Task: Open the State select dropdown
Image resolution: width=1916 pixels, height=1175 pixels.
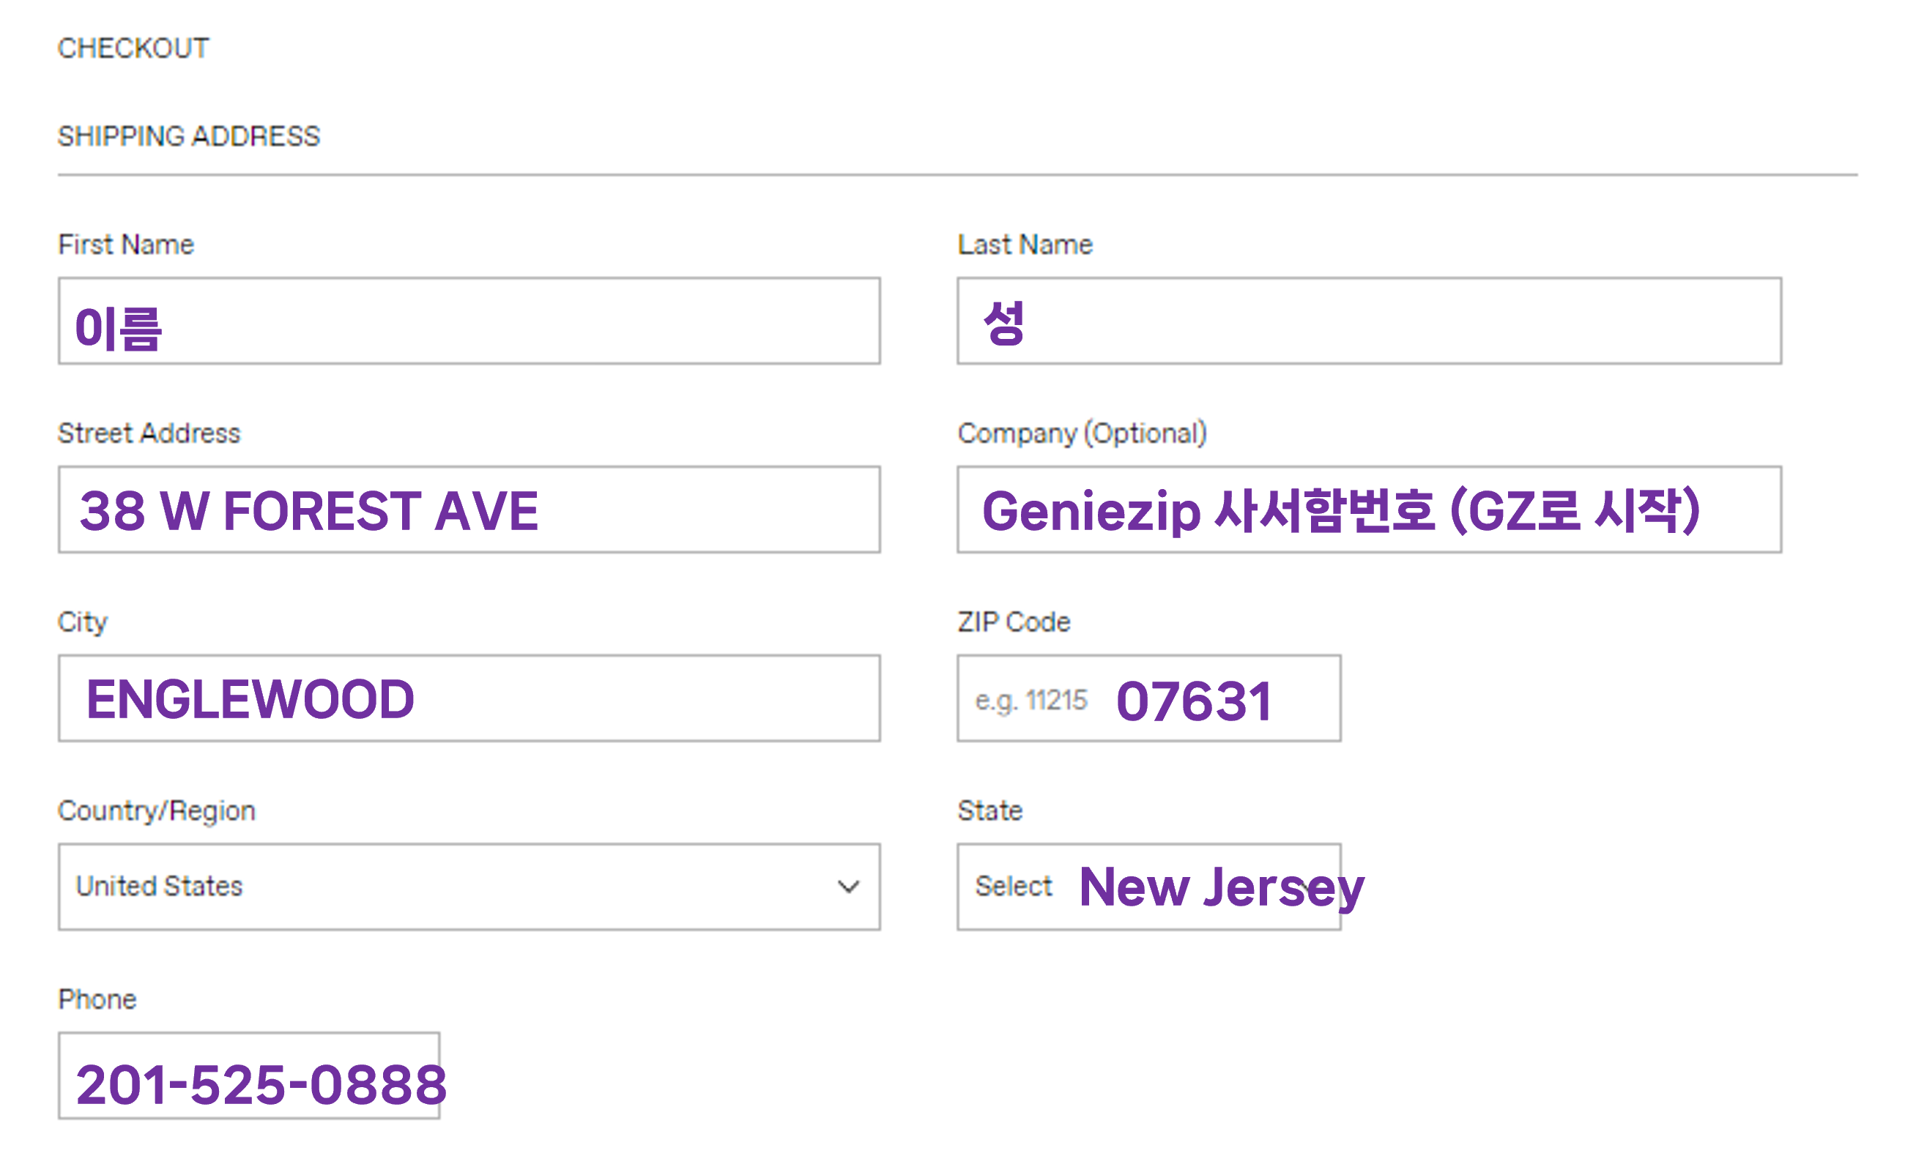Action: pyautogui.click(x=1148, y=887)
